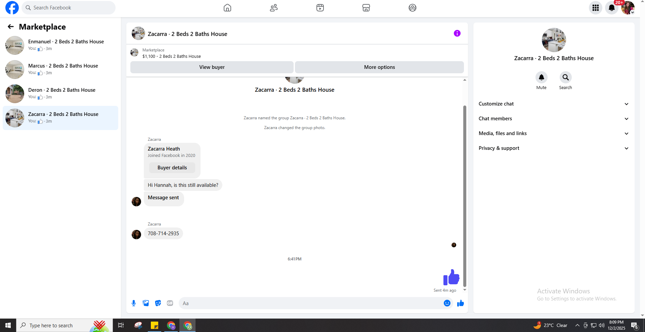Open conversation information purple icon

(x=457, y=33)
